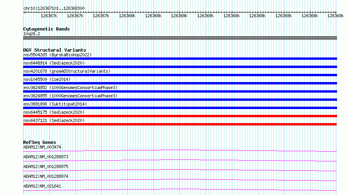Click the red bar under nsv6445175
This screenshot has width=348, height=195.
coord(180,116)
